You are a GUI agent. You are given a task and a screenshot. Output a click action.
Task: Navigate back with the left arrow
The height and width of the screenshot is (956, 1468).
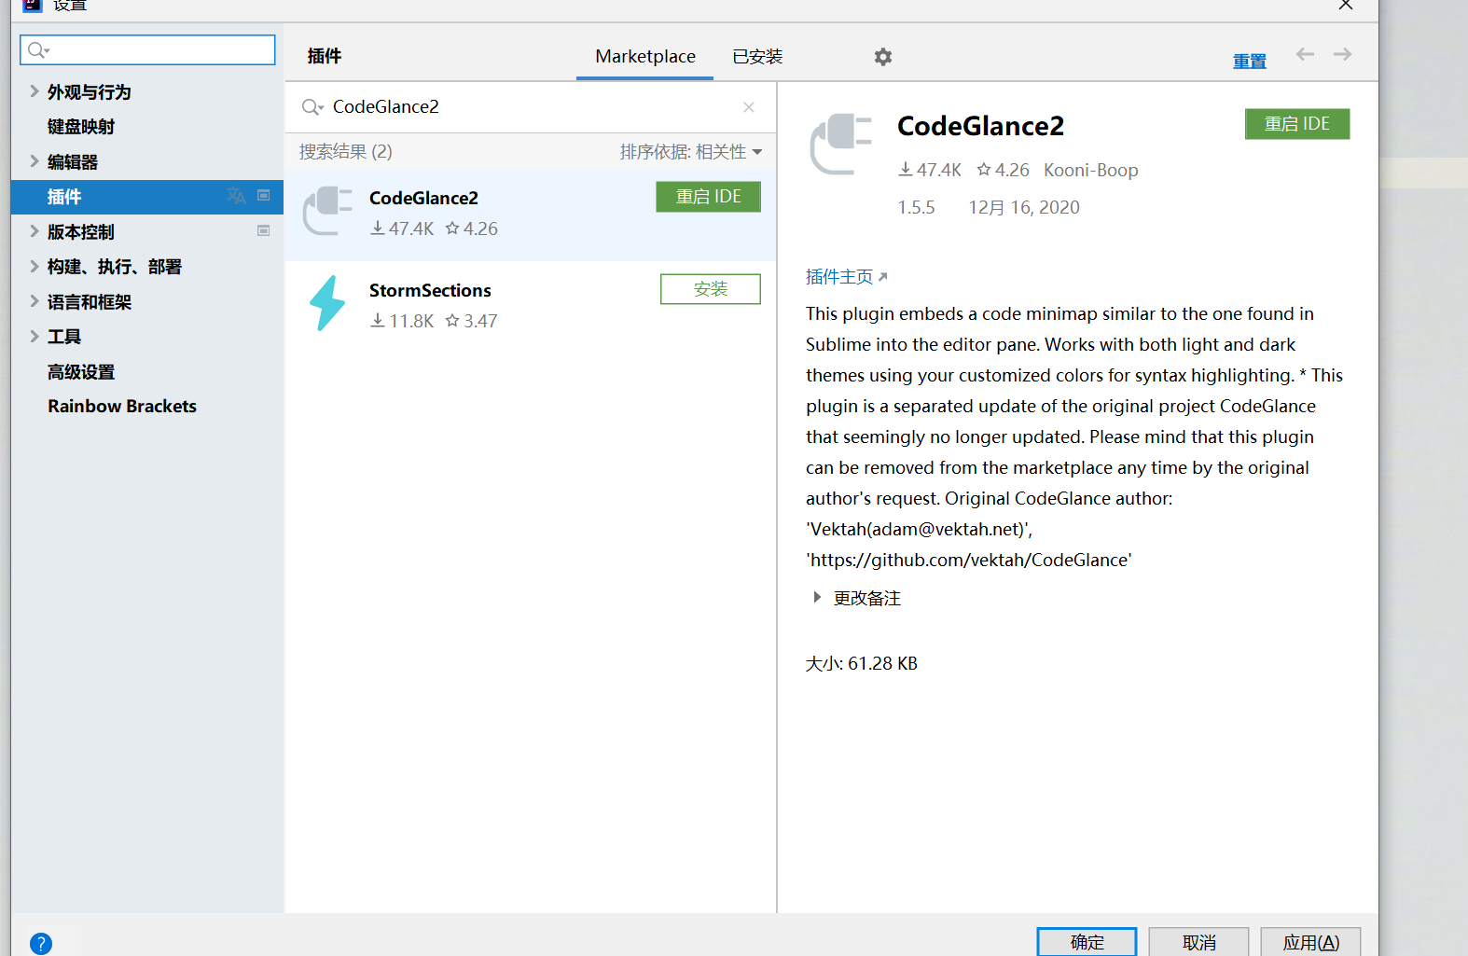pyautogui.click(x=1305, y=54)
